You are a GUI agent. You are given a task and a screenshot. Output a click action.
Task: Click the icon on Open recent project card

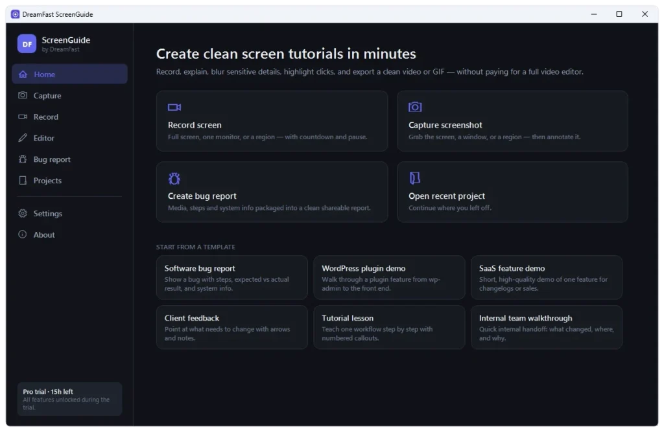coord(414,178)
